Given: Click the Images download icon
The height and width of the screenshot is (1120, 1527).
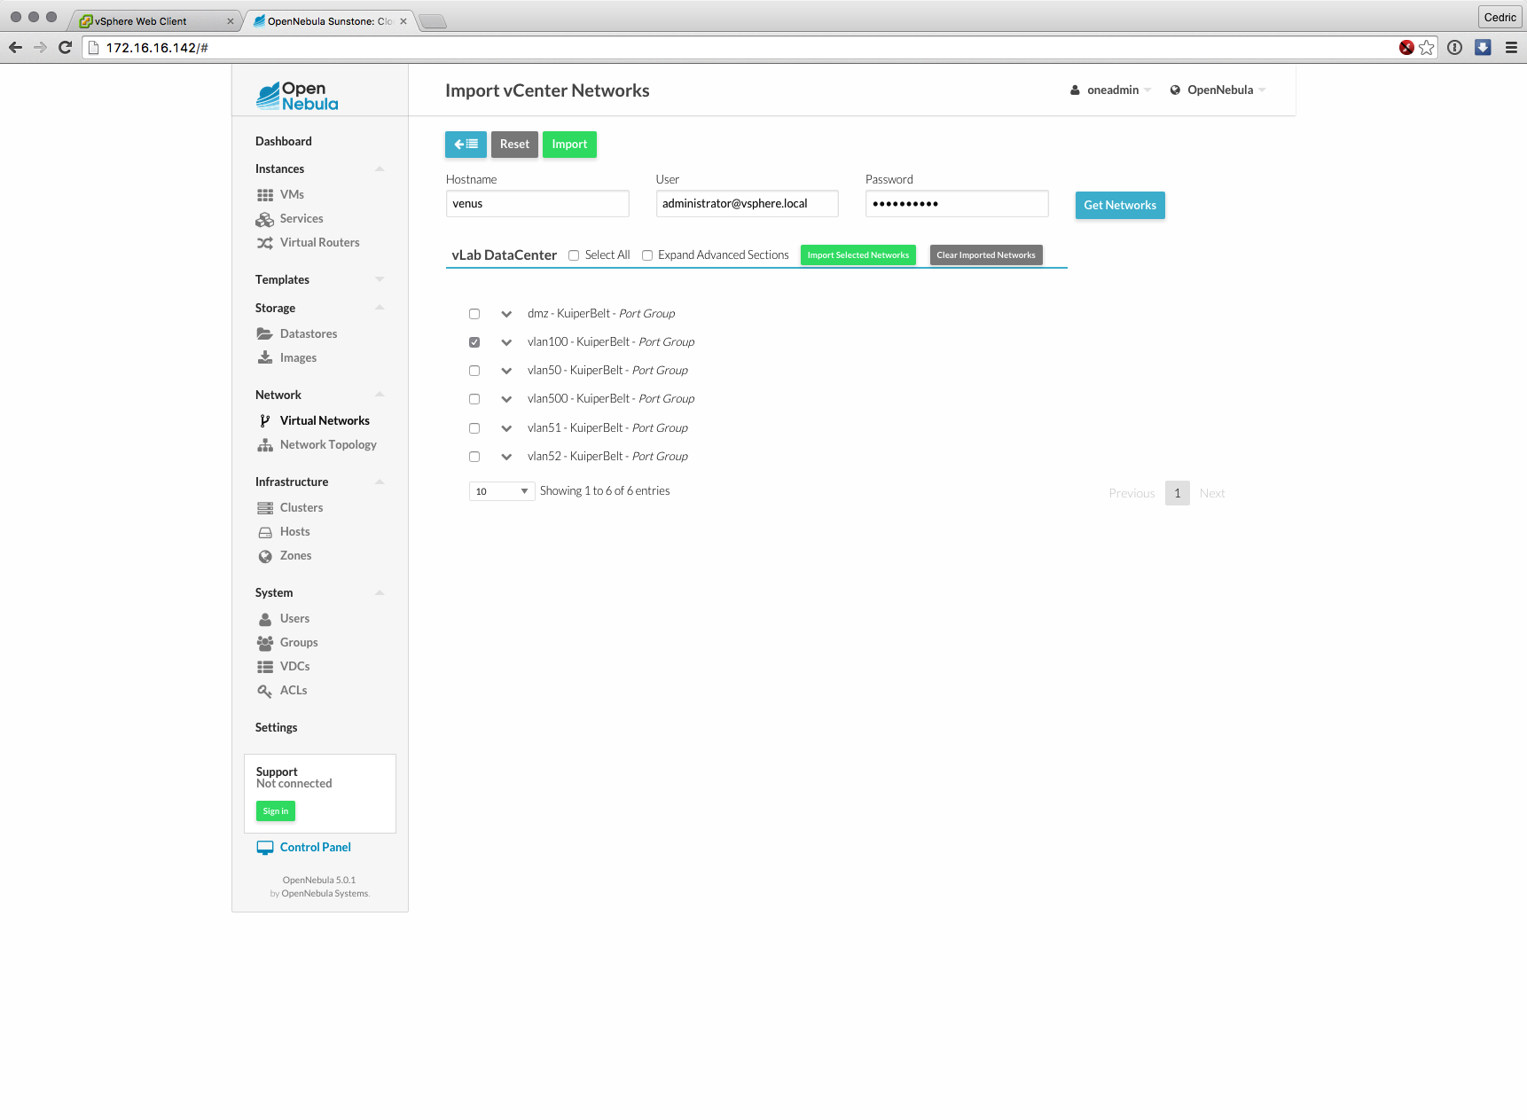Looking at the screenshot, I should pos(265,358).
